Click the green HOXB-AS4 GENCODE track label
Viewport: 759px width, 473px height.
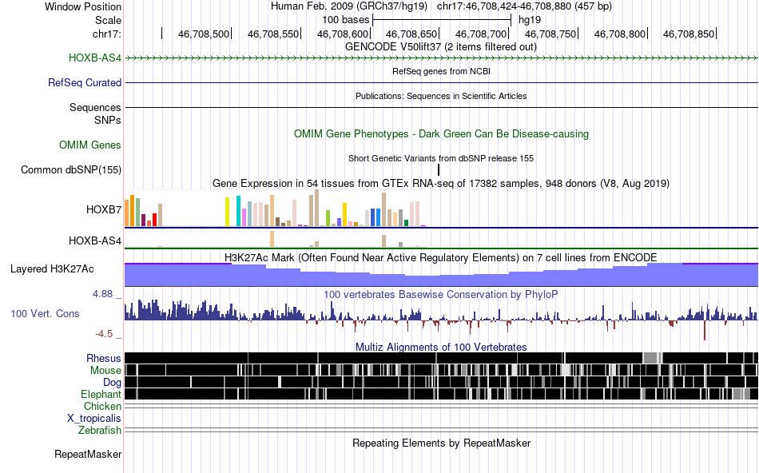click(x=95, y=58)
